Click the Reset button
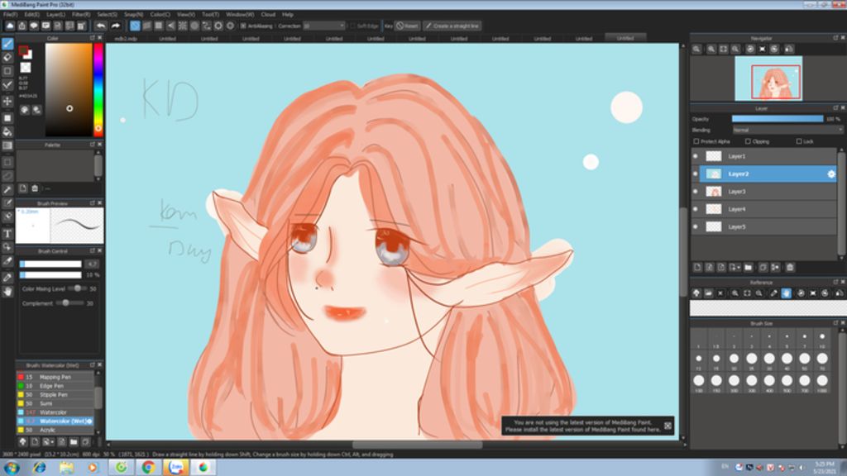The height and width of the screenshot is (476, 847). click(x=407, y=26)
